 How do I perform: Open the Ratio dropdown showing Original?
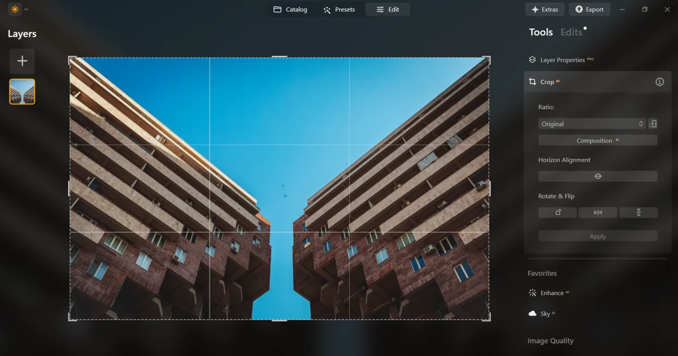pyautogui.click(x=592, y=123)
